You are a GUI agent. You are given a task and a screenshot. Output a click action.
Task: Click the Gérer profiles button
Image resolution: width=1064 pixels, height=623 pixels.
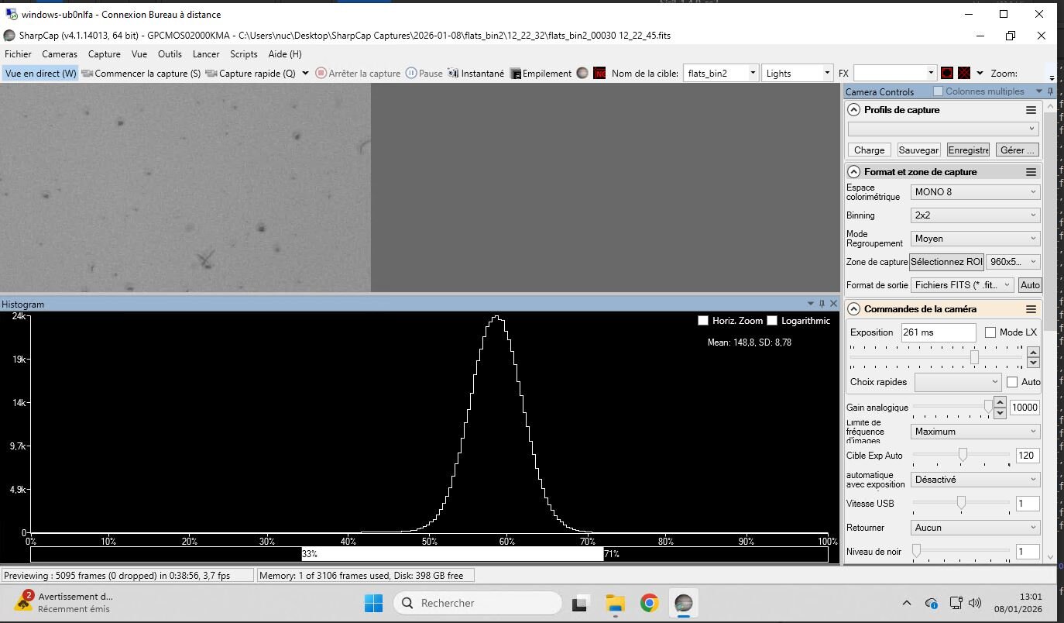(1017, 150)
